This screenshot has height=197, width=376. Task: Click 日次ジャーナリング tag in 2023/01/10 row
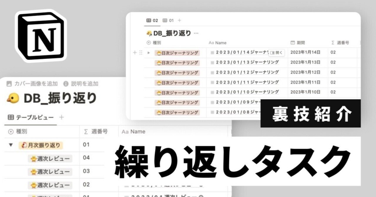pyautogui.click(x=177, y=93)
